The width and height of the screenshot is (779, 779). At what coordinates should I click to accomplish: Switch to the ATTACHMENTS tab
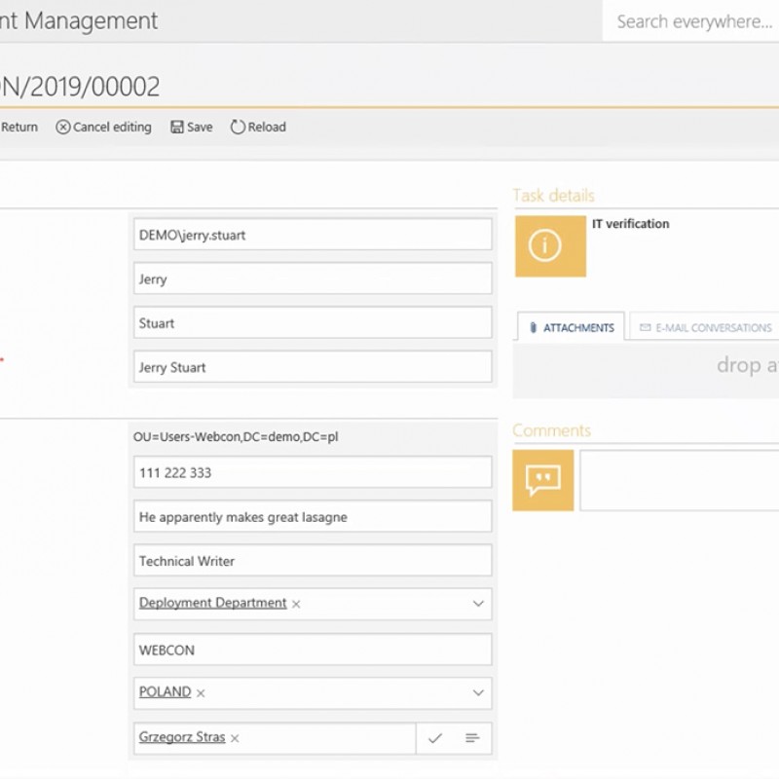[x=571, y=328]
